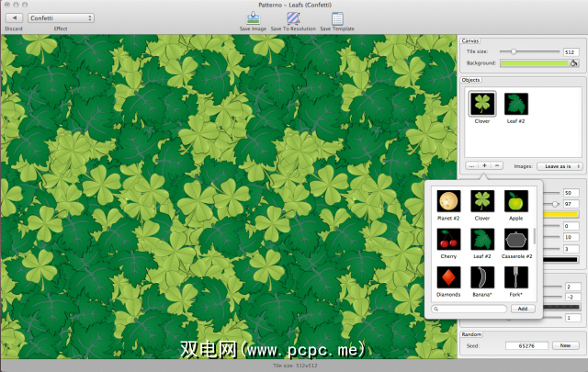588x372 pixels.
Task: Select the Planet #2 image
Action: (448, 200)
